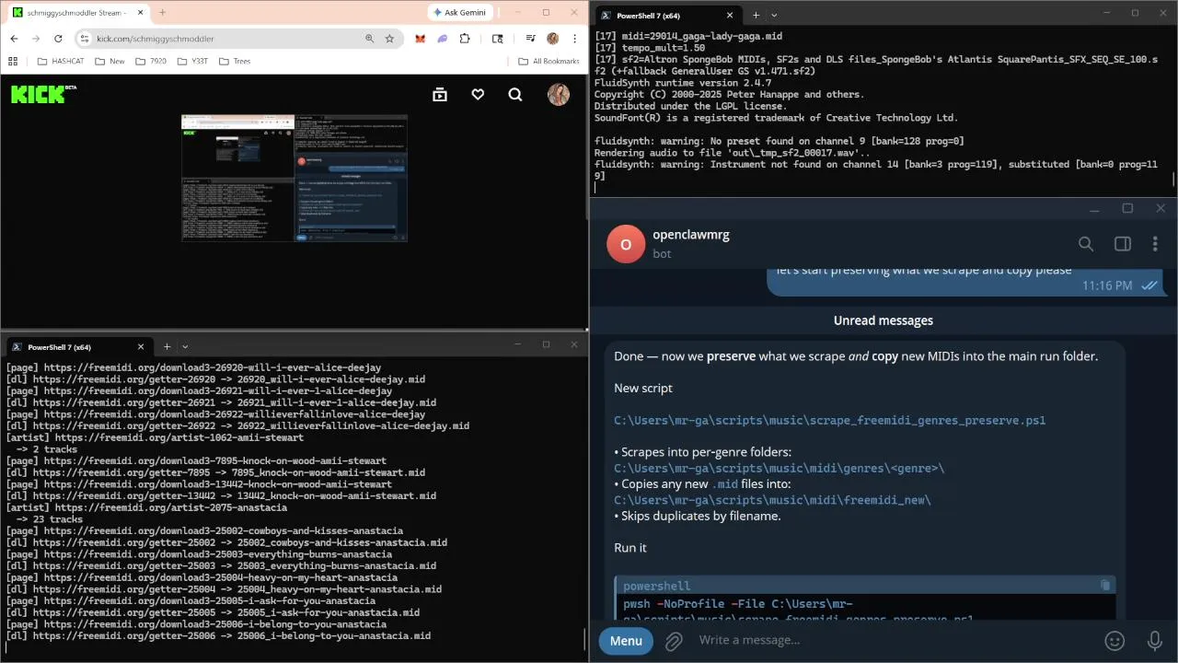This screenshot has height=663, width=1178.
Task: Search in the Telegram chat
Action: (1086, 244)
